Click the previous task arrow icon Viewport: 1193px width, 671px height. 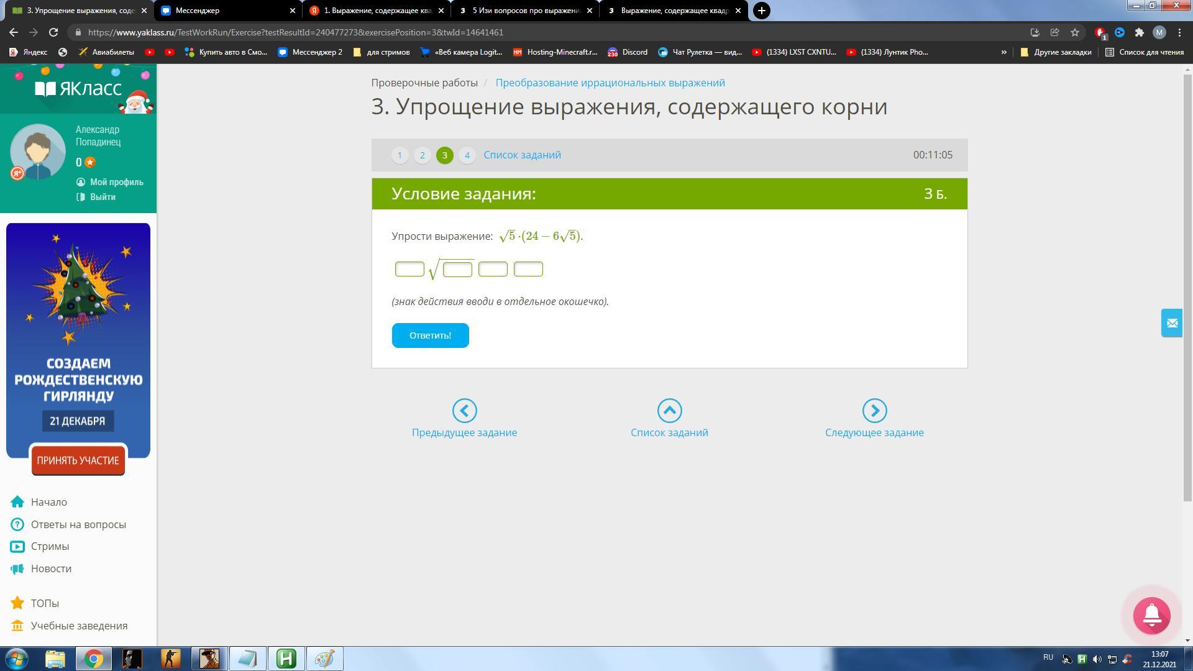pyautogui.click(x=464, y=411)
